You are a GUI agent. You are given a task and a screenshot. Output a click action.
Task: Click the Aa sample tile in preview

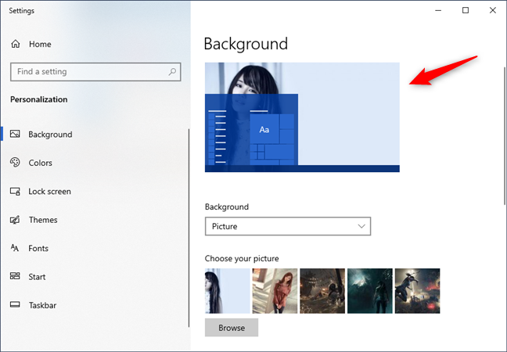coord(264,129)
